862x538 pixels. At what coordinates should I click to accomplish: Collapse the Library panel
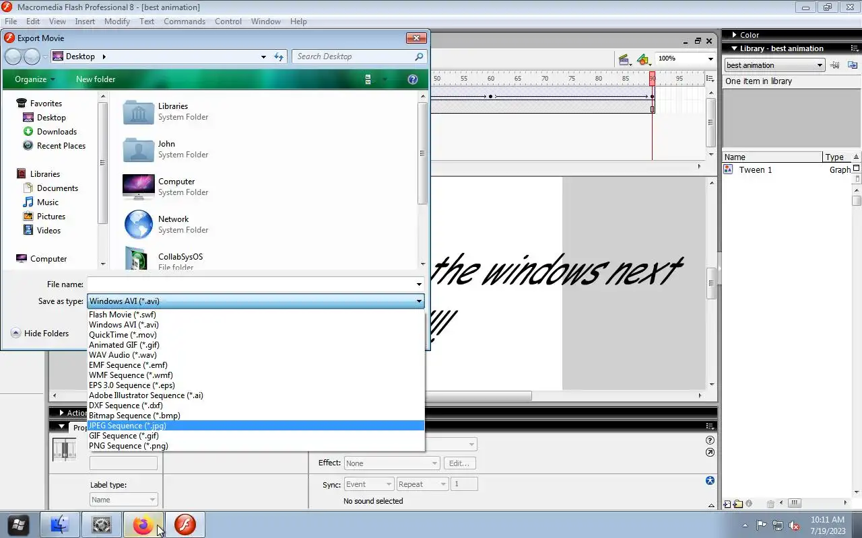[x=733, y=48]
